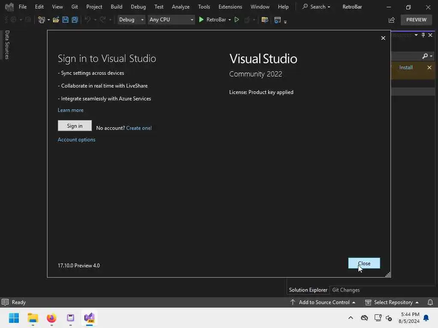Viewport: 438px width, 328px height.
Task: Click the folder icon right of Hot Reload
Action: [x=264, y=20]
